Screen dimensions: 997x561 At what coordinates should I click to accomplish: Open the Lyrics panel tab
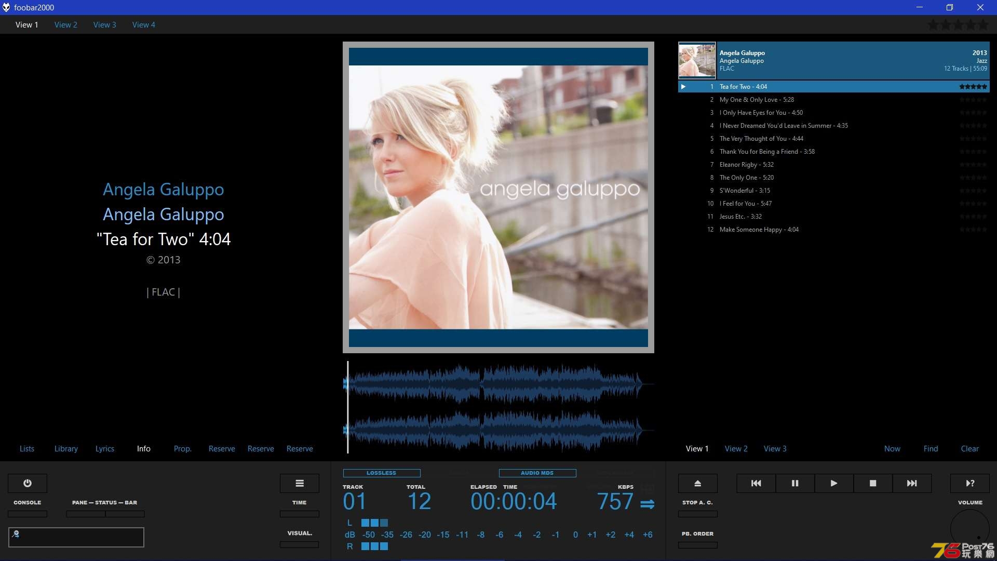[x=105, y=449]
